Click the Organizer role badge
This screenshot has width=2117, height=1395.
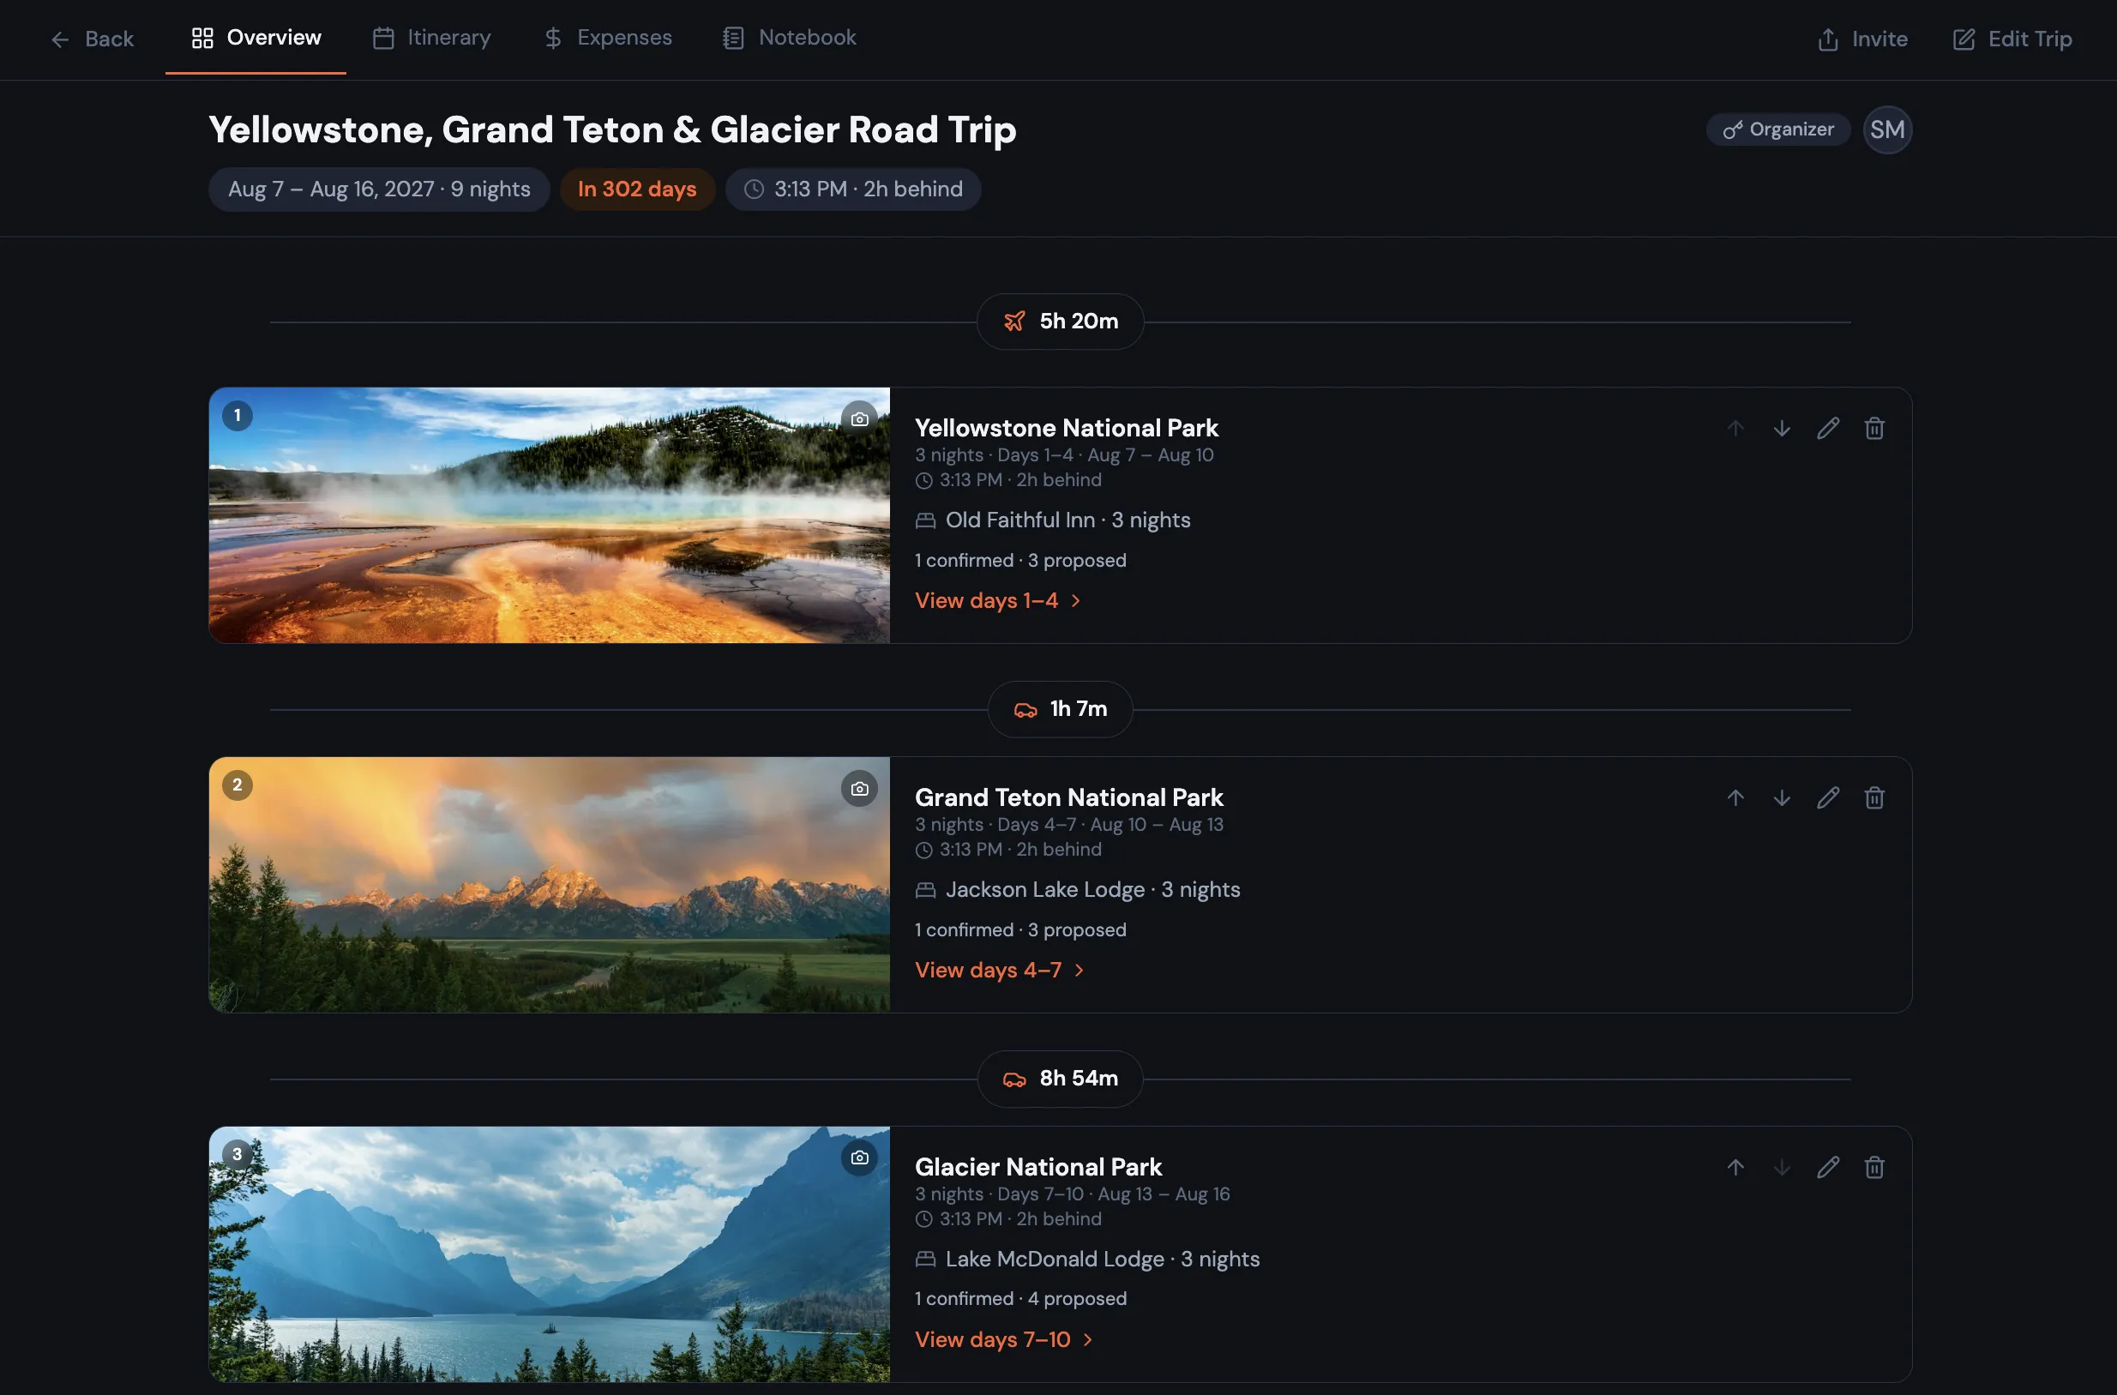(1778, 129)
